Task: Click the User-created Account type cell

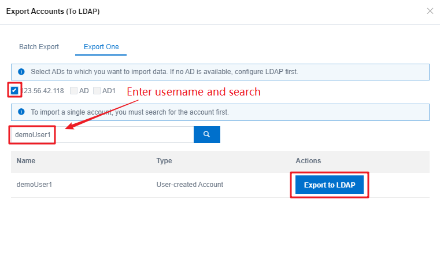Action: coord(190,185)
